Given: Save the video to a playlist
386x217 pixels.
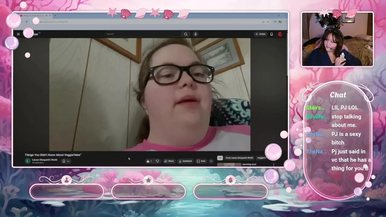Looking at the screenshot, I should pyautogui.click(x=201, y=161).
